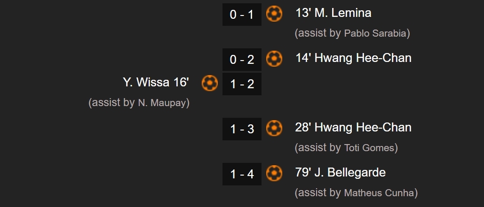
Task: Click the goal icon beside J. Bellegarde
Action: pos(274,173)
